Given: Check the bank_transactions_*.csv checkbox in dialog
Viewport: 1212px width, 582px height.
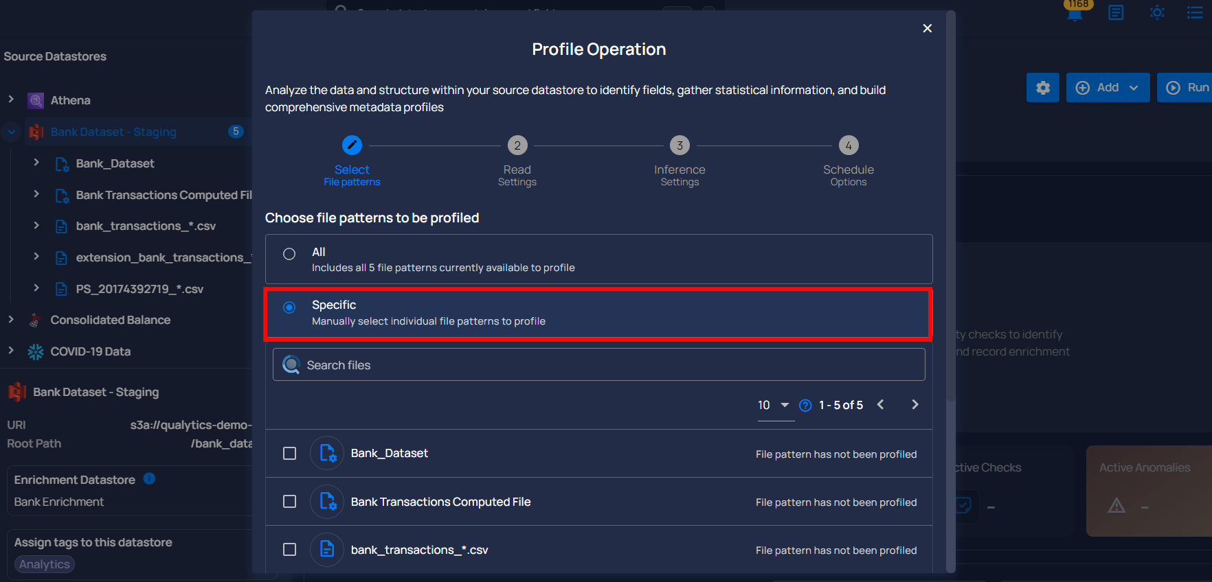Looking at the screenshot, I should pyautogui.click(x=290, y=550).
